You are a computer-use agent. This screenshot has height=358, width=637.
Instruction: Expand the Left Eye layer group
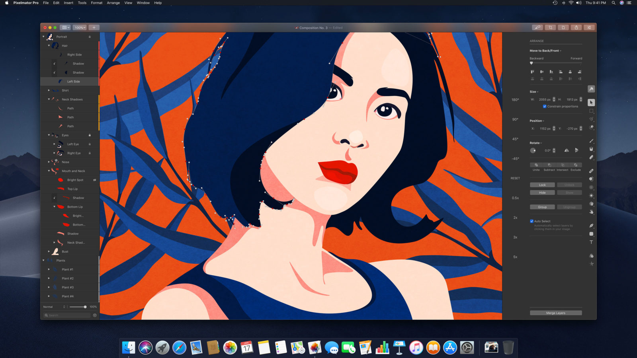pos(55,144)
